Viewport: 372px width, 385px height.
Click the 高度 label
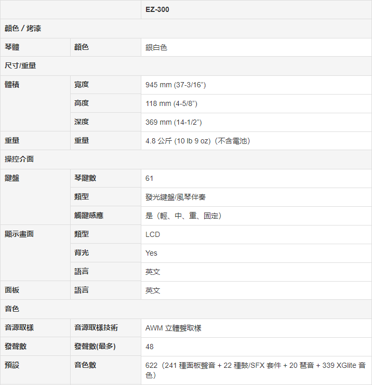tap(82, 103)
